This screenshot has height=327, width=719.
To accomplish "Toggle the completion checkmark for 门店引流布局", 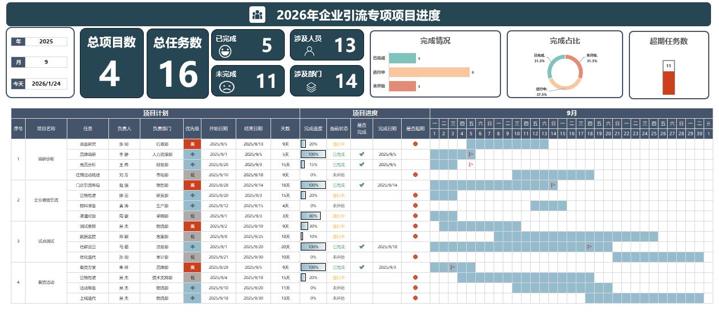I will point(361,185).
